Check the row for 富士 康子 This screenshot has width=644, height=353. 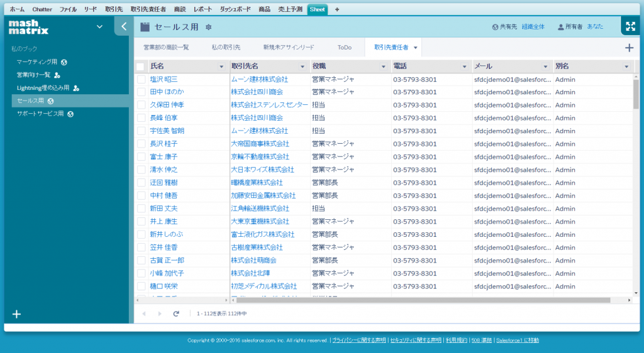142,157
